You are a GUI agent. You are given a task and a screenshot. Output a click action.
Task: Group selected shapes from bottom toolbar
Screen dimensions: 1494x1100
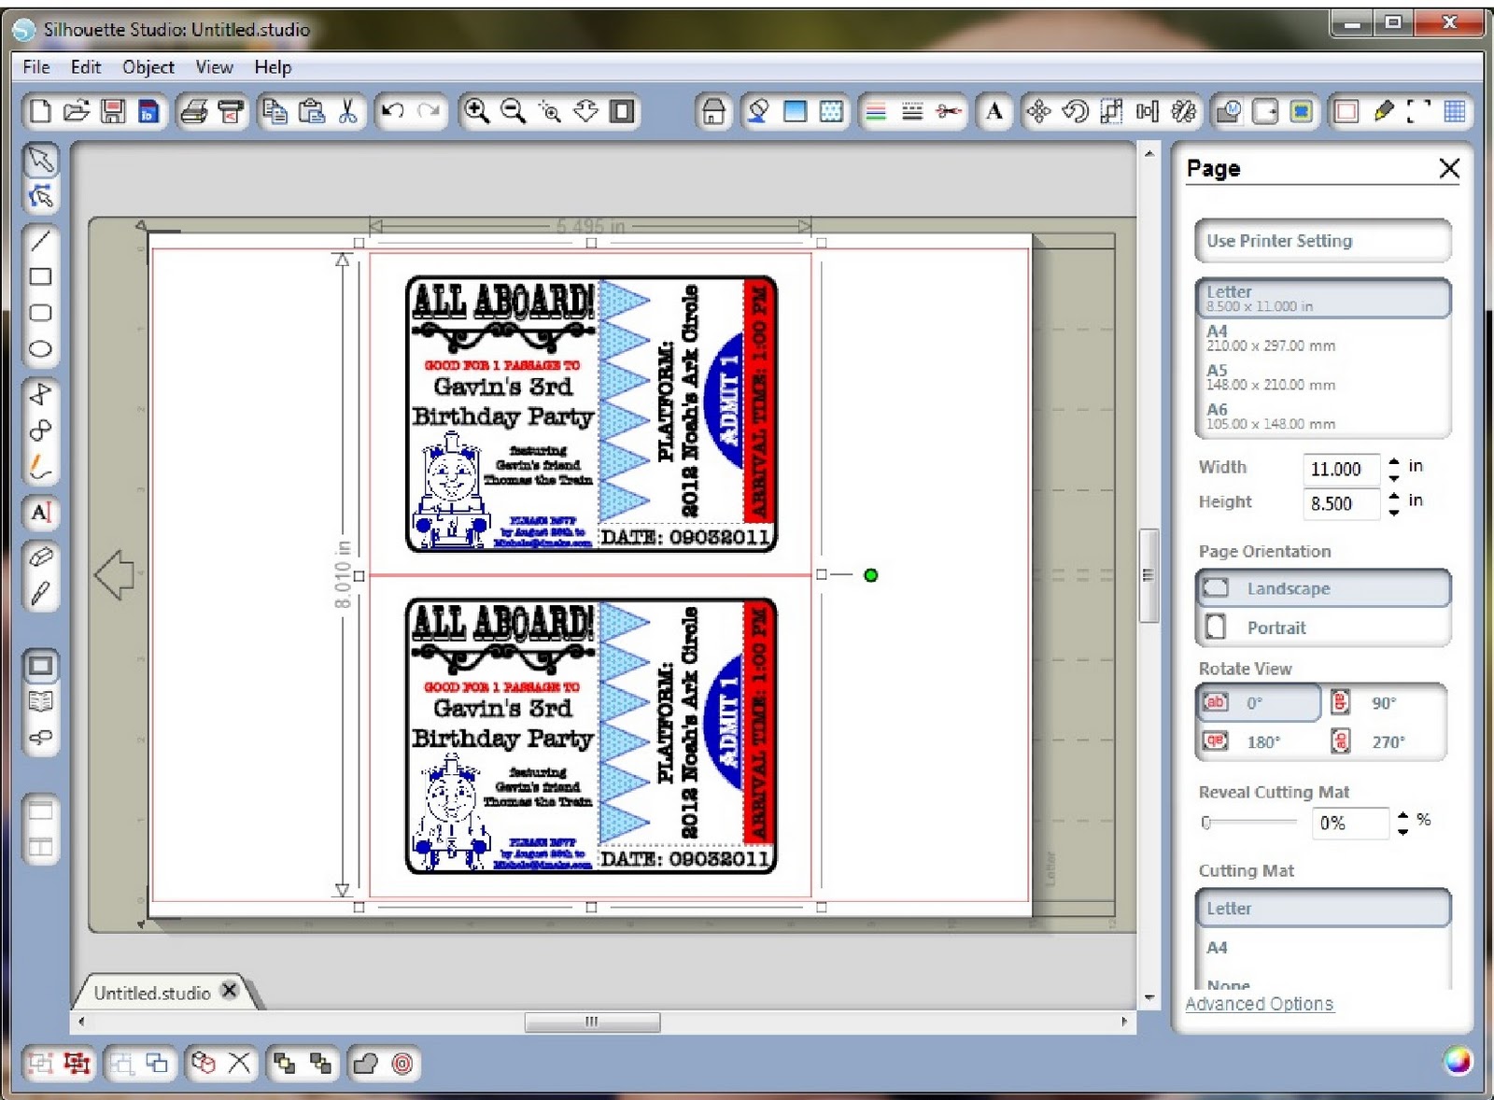click(40, 1064)
